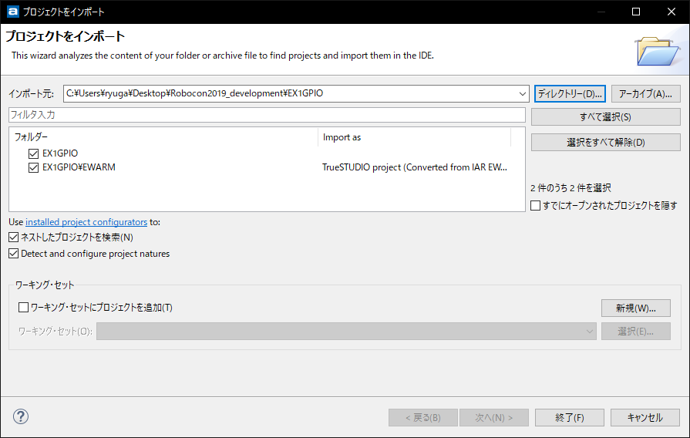The height and width of the screenshot is (438, 690).
Task: Select the EX1GPIO¥EWARM row label
Action: 79,167
